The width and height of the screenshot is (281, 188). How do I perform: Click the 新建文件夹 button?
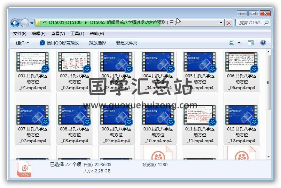point(127,43)
